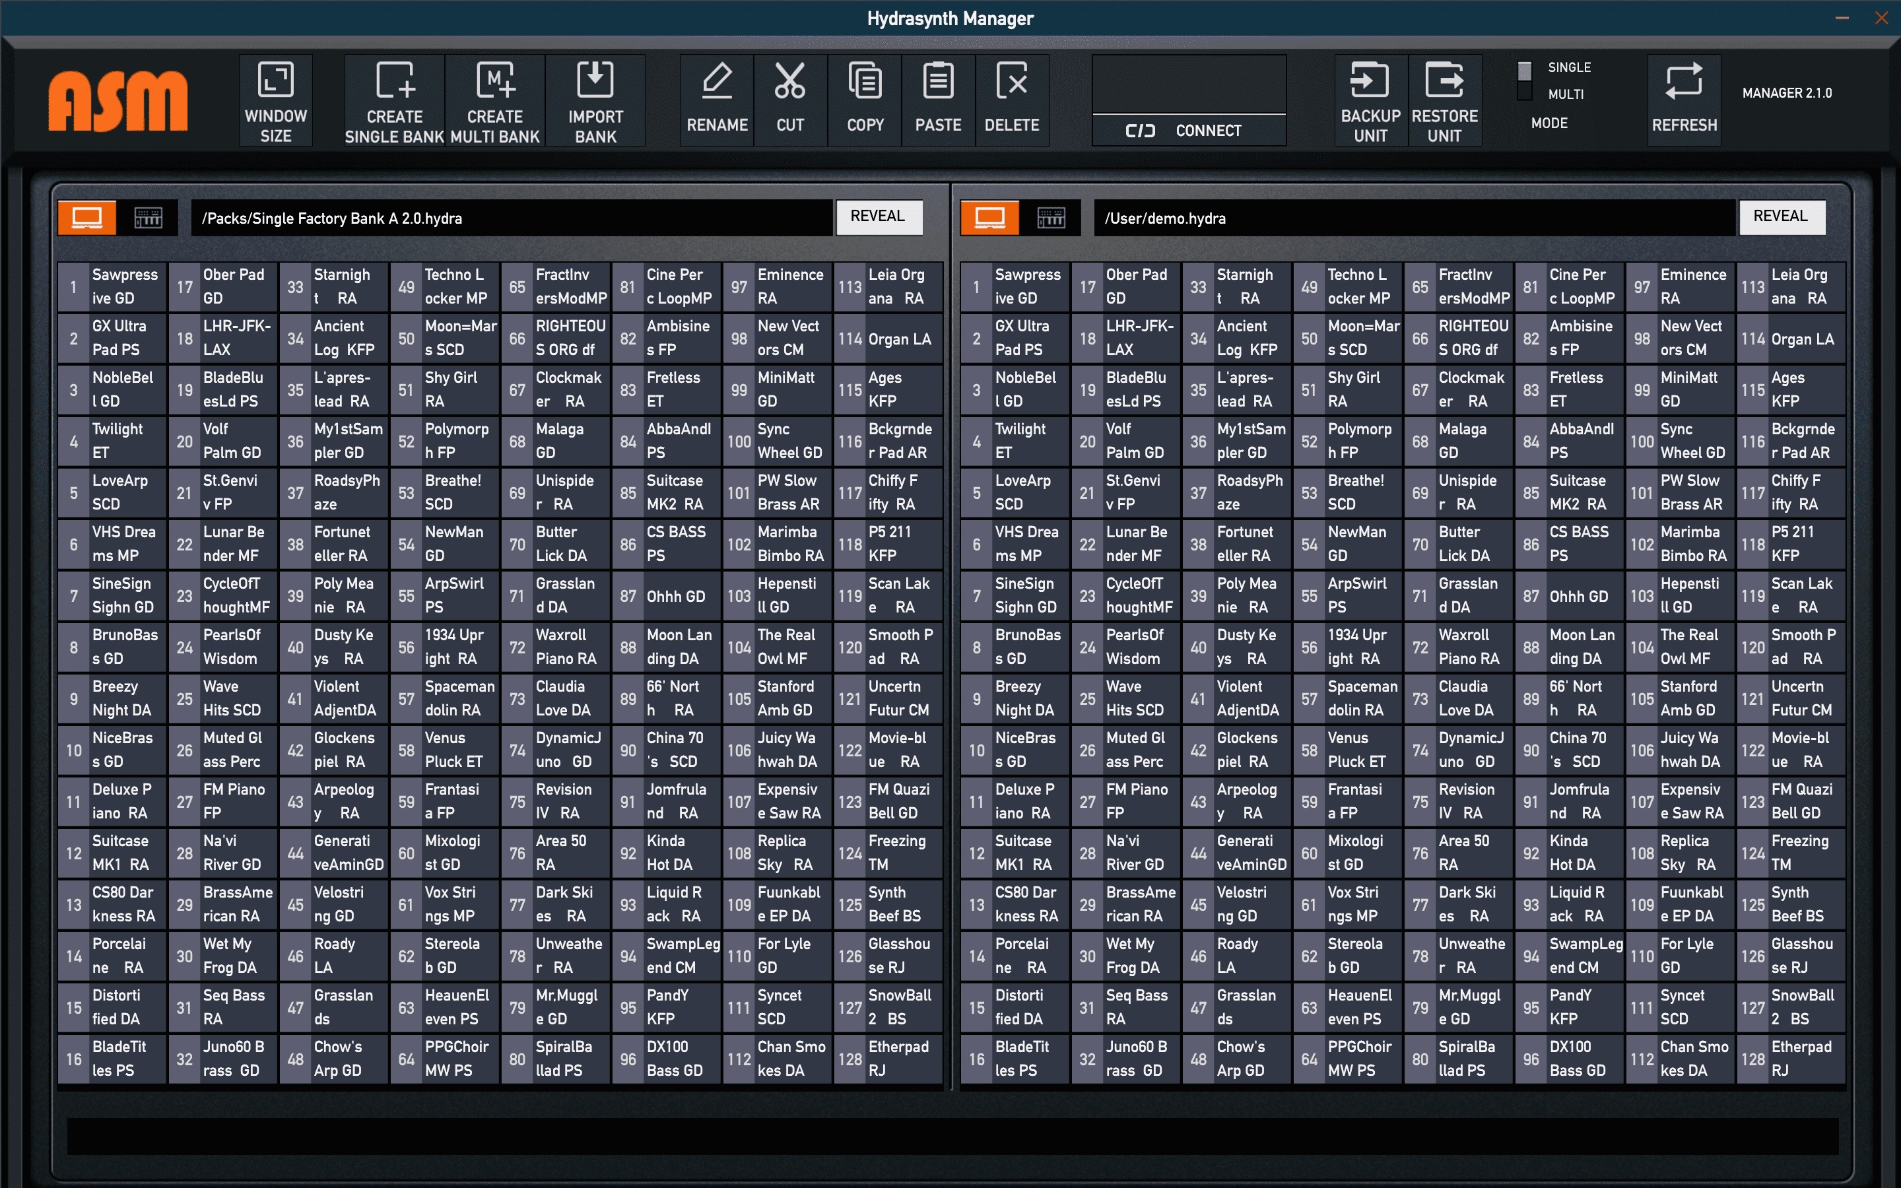Viewport: 1901px width, 1188px height.
Task: Click the Window Size icon
Action: (x=276, y=100)
